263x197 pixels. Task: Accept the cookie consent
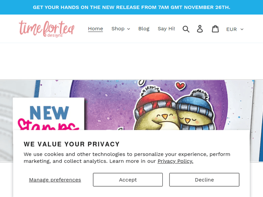128,180
